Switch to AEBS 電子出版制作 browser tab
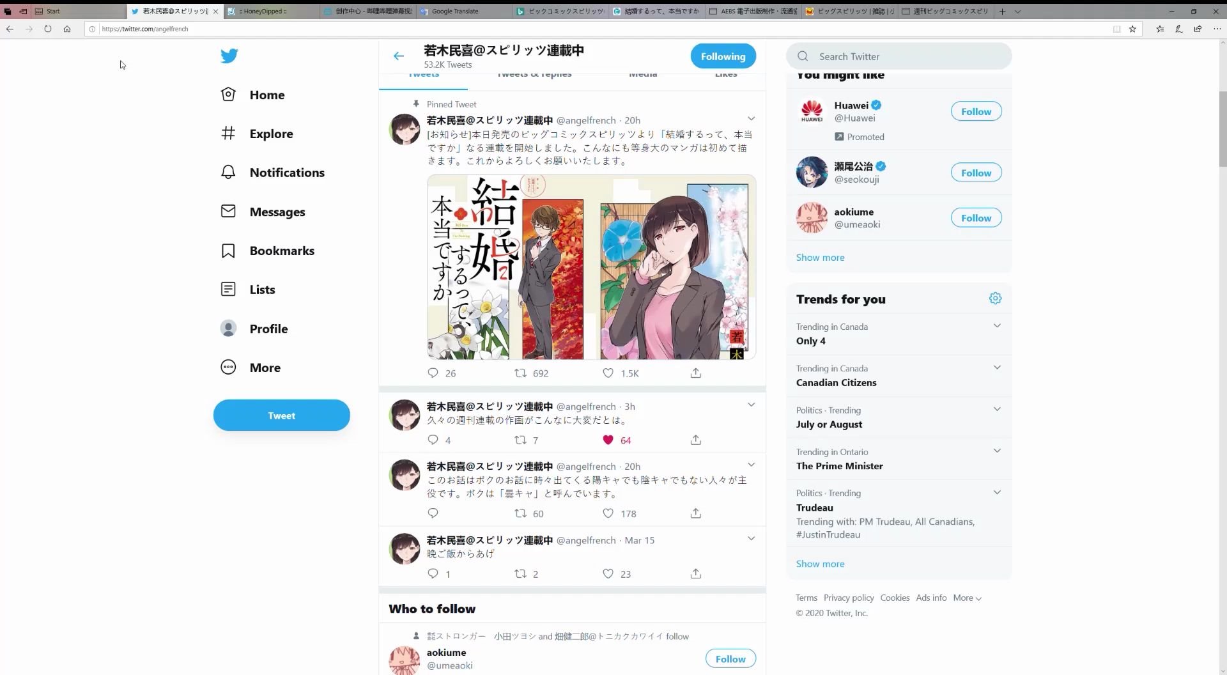Viewport: 1227px width, 675px height. (x=752, y=11)
